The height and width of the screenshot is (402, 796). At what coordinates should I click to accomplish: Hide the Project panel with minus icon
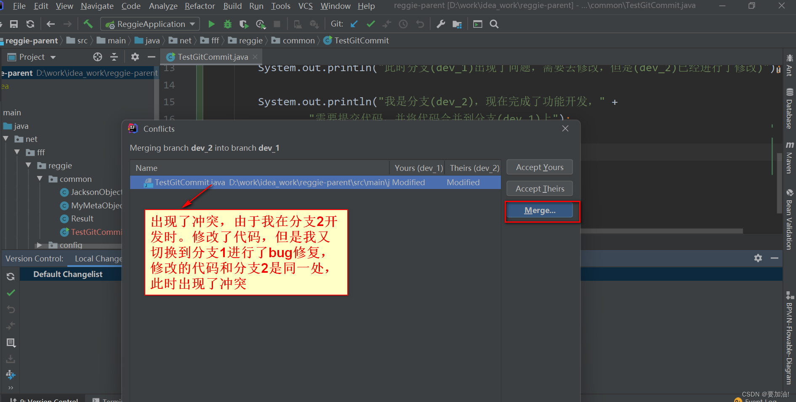[x=152, y=57]
